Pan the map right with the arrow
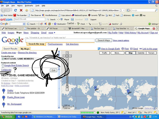The height and width of the screenshot is (119, 159). click(x=70, y=56)
